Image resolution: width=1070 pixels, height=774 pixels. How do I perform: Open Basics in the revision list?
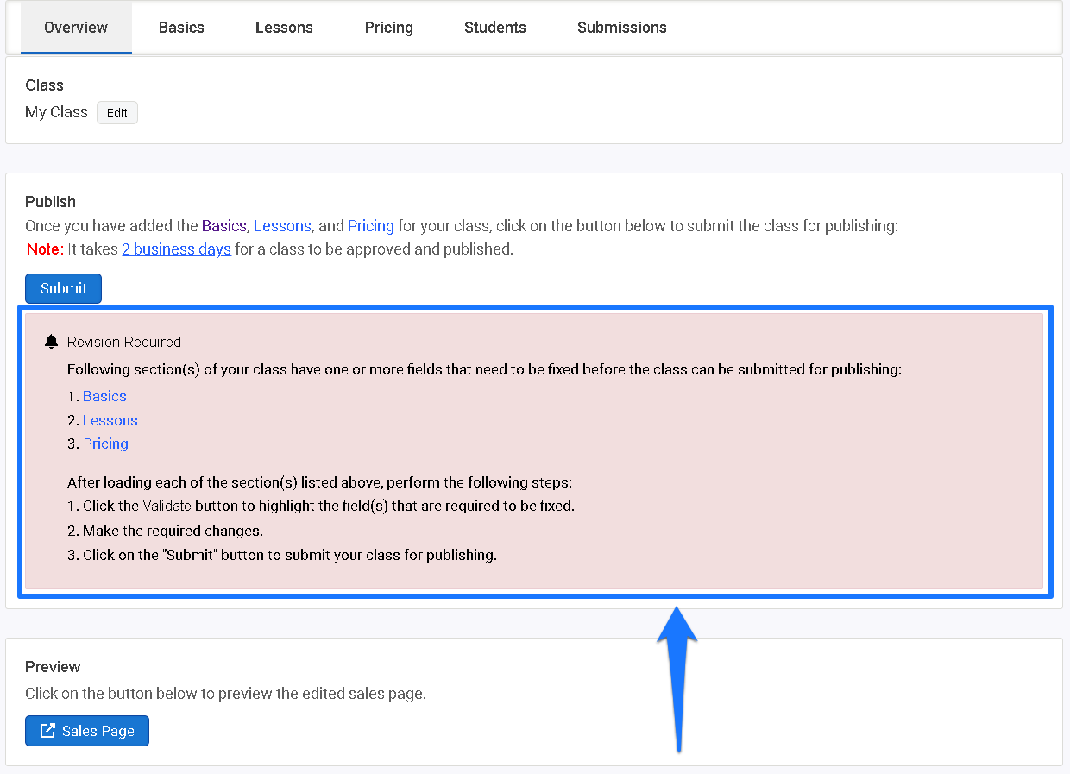[104, 396]
